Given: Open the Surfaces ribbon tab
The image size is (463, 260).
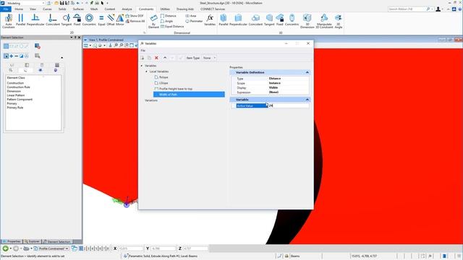Looking at the screenshot, I should 78,9.
